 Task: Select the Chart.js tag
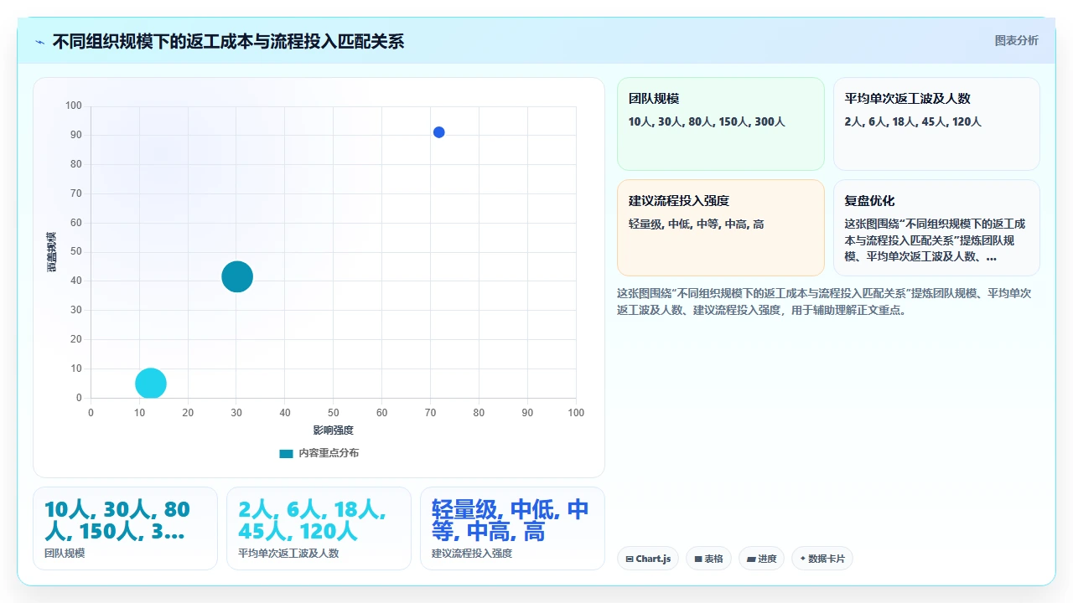pyautogui.click(x=648, y=559)
